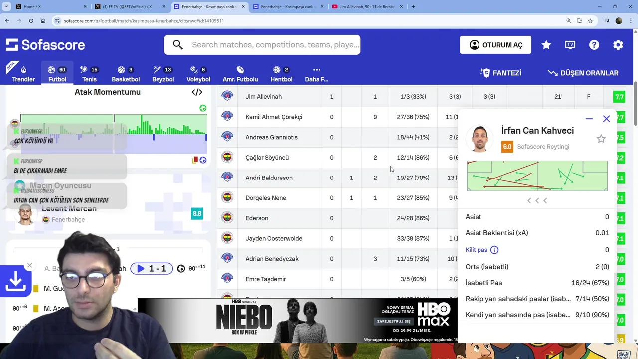
Task: Click the Kilit pas info icon
Action: 494,250
